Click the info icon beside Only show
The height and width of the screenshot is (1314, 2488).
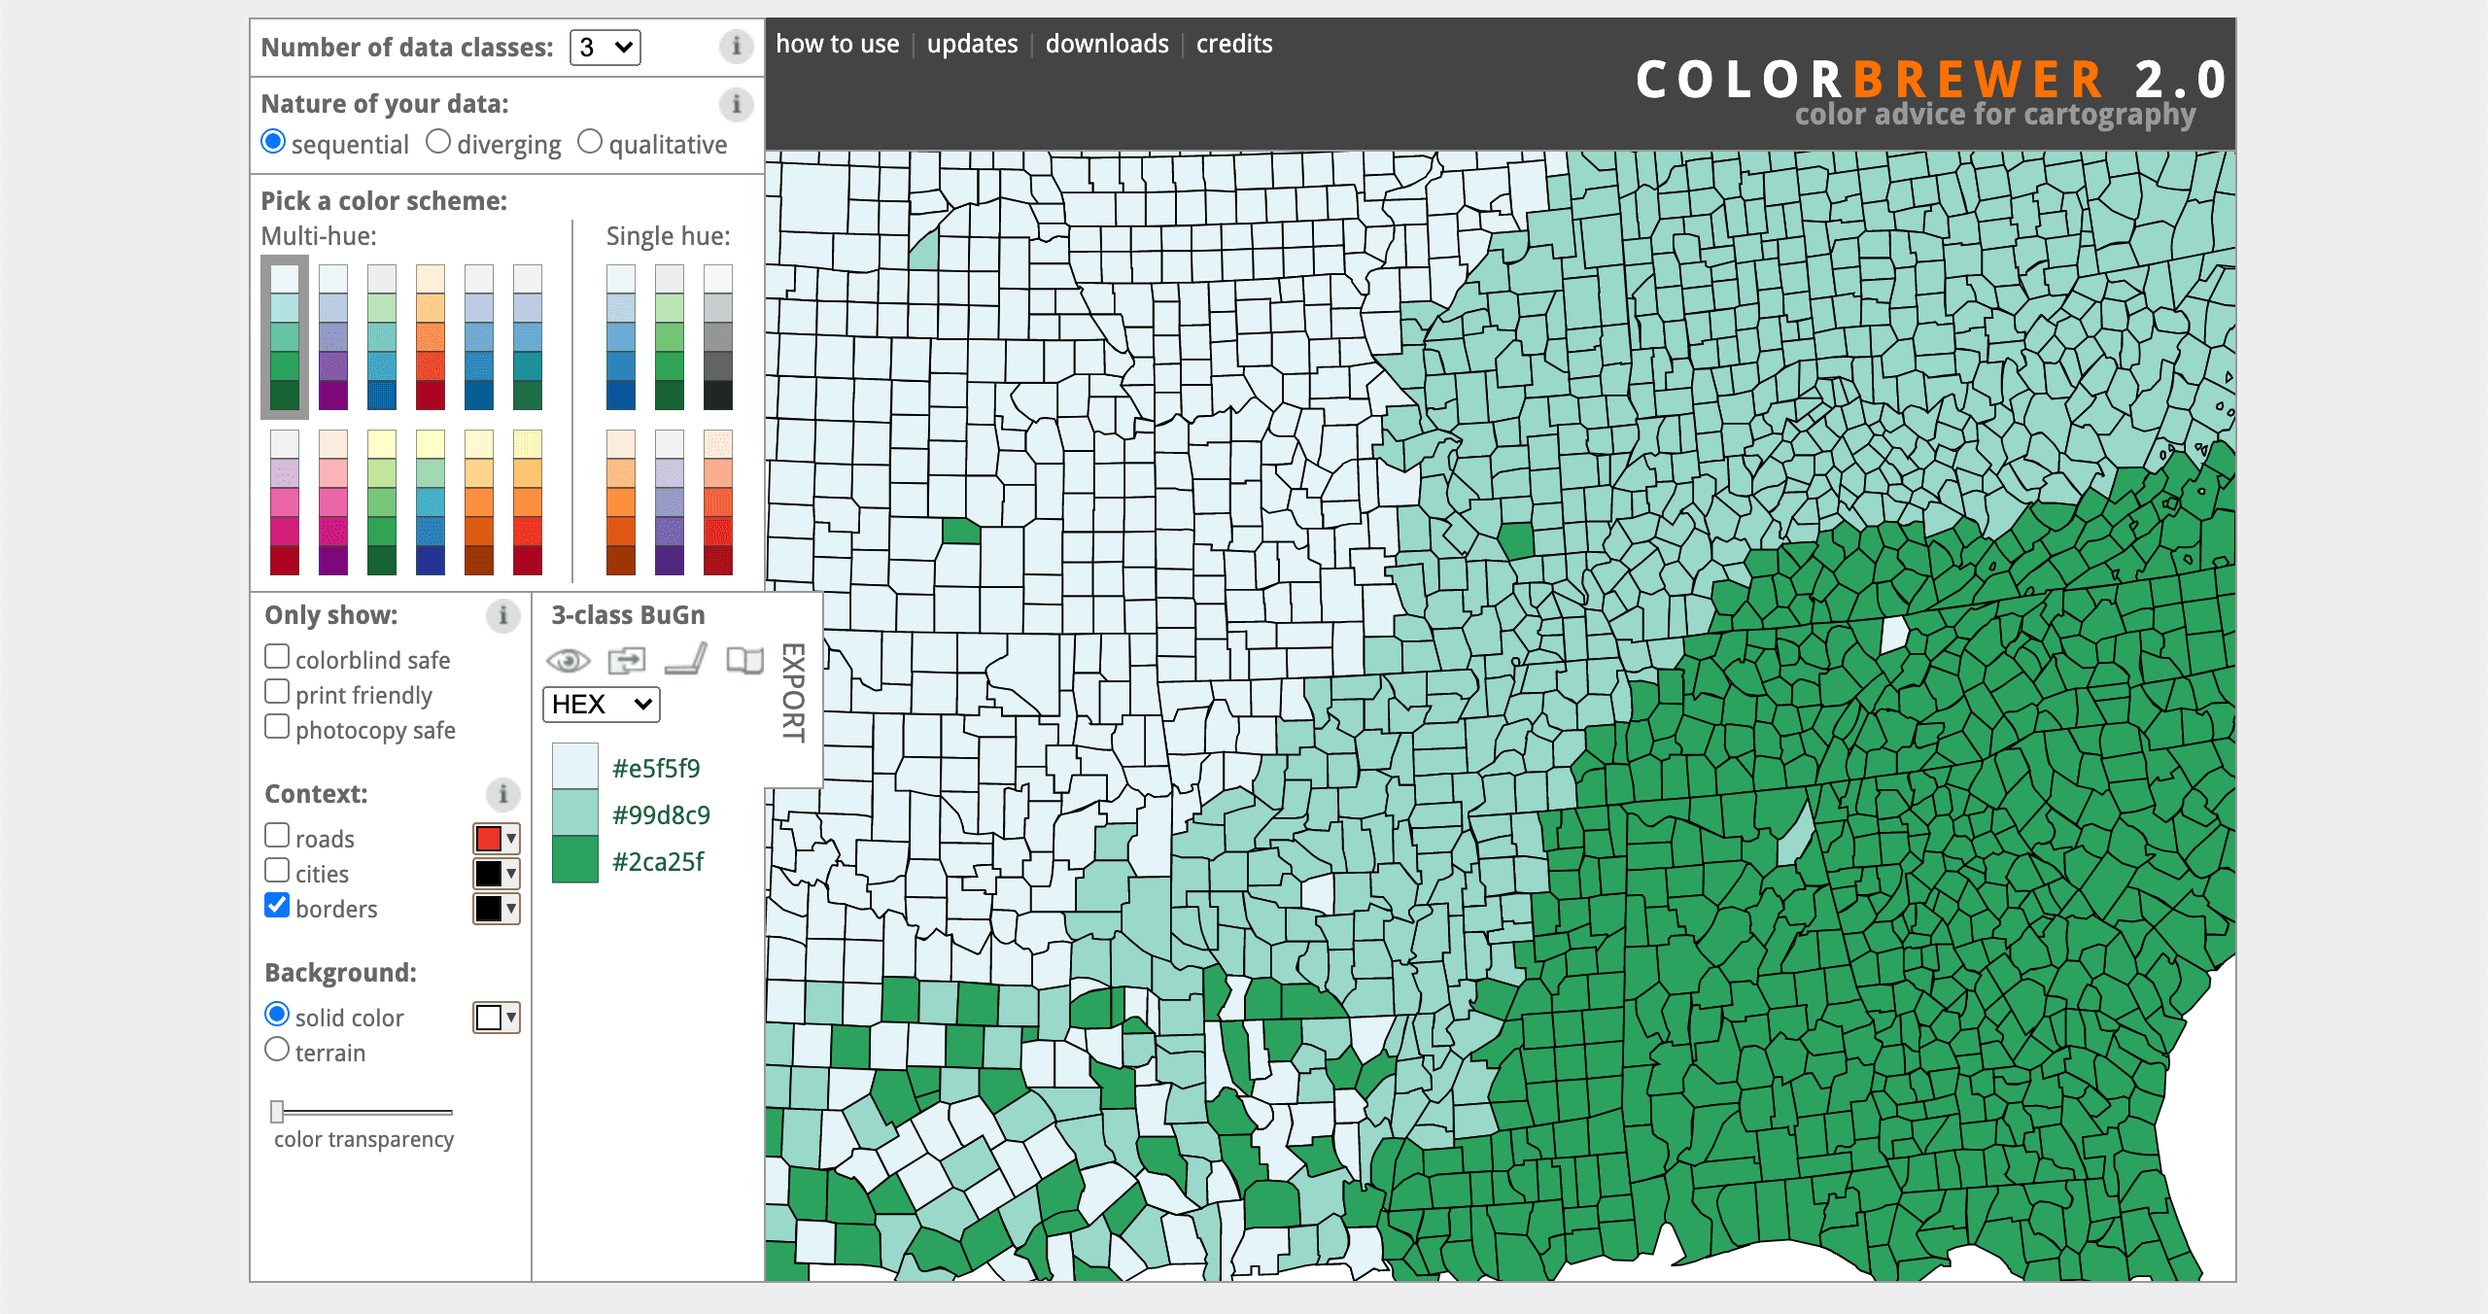(502, 616)
